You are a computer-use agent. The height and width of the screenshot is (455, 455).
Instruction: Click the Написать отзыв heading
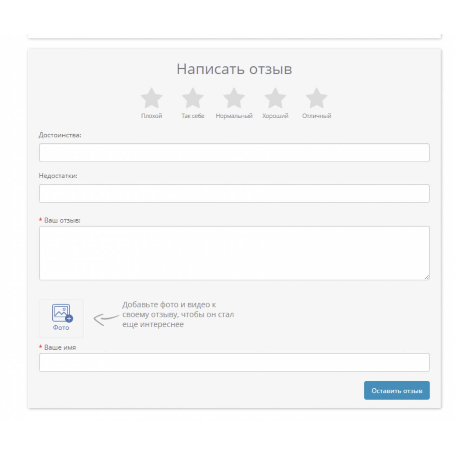(x=234, y=69)
